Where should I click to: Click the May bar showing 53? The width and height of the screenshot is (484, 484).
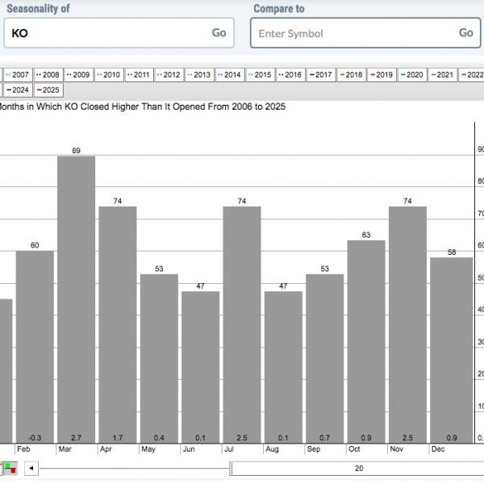click(x=159, y=359)
